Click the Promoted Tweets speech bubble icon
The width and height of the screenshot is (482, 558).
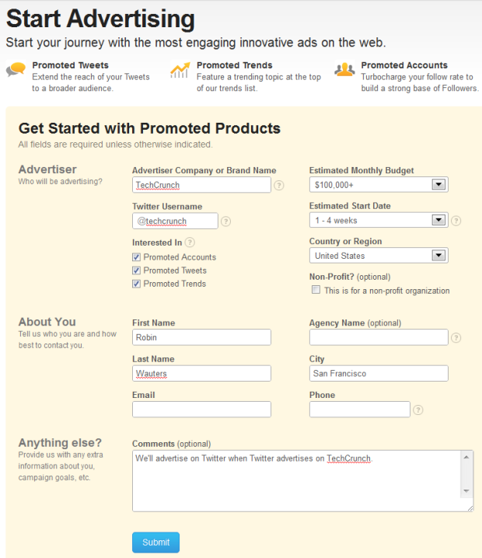pos(16,70)
